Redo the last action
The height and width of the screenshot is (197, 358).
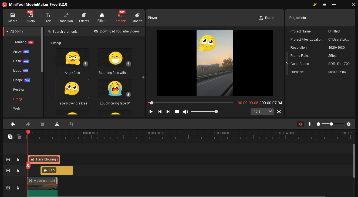pos(28,124)
